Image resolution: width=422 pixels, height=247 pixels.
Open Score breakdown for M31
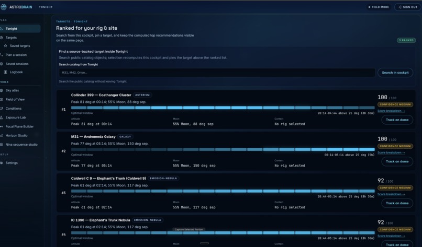(x=391, y=152)
